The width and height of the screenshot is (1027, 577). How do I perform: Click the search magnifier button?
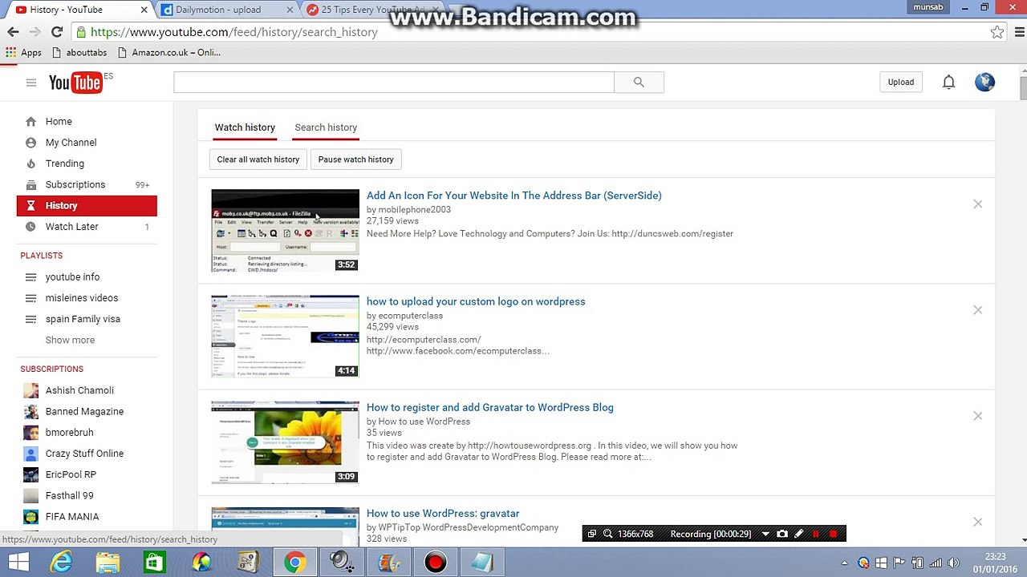click(639, 82)
